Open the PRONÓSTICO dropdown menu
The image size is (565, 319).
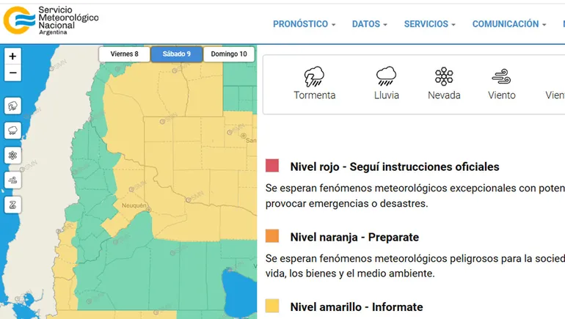[x=304, y=24]
